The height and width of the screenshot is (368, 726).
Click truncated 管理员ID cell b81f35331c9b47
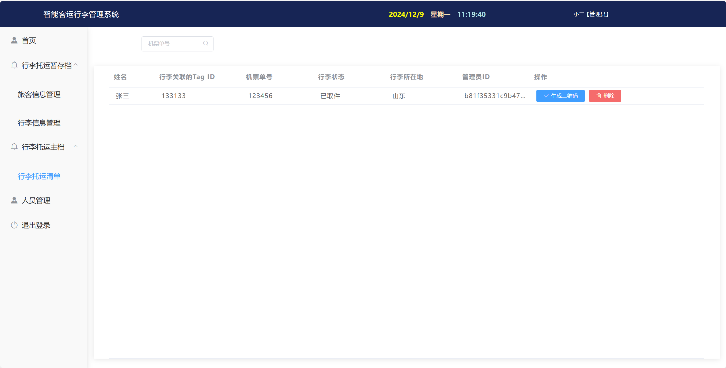pyautogui.click(x=495, y=96)
